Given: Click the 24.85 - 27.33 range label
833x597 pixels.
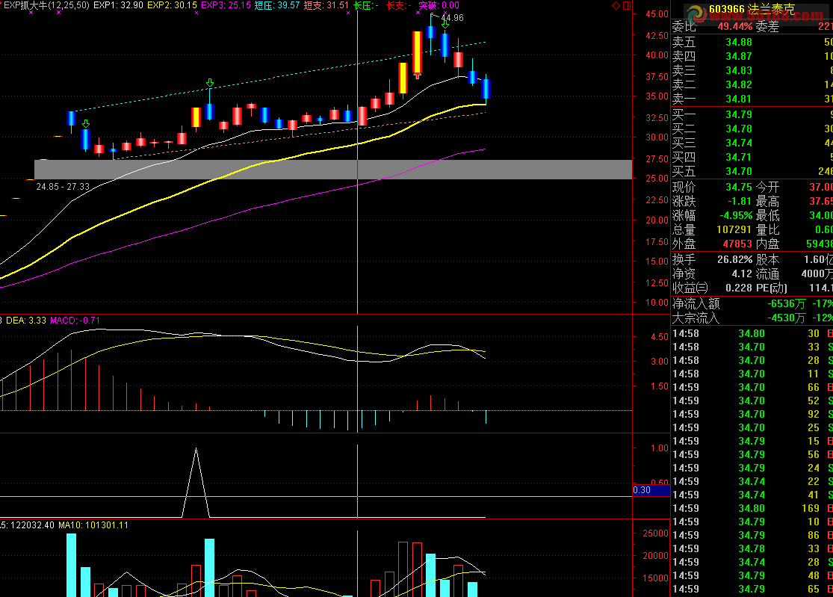Looking at the screenshot, I should point(63,187).
